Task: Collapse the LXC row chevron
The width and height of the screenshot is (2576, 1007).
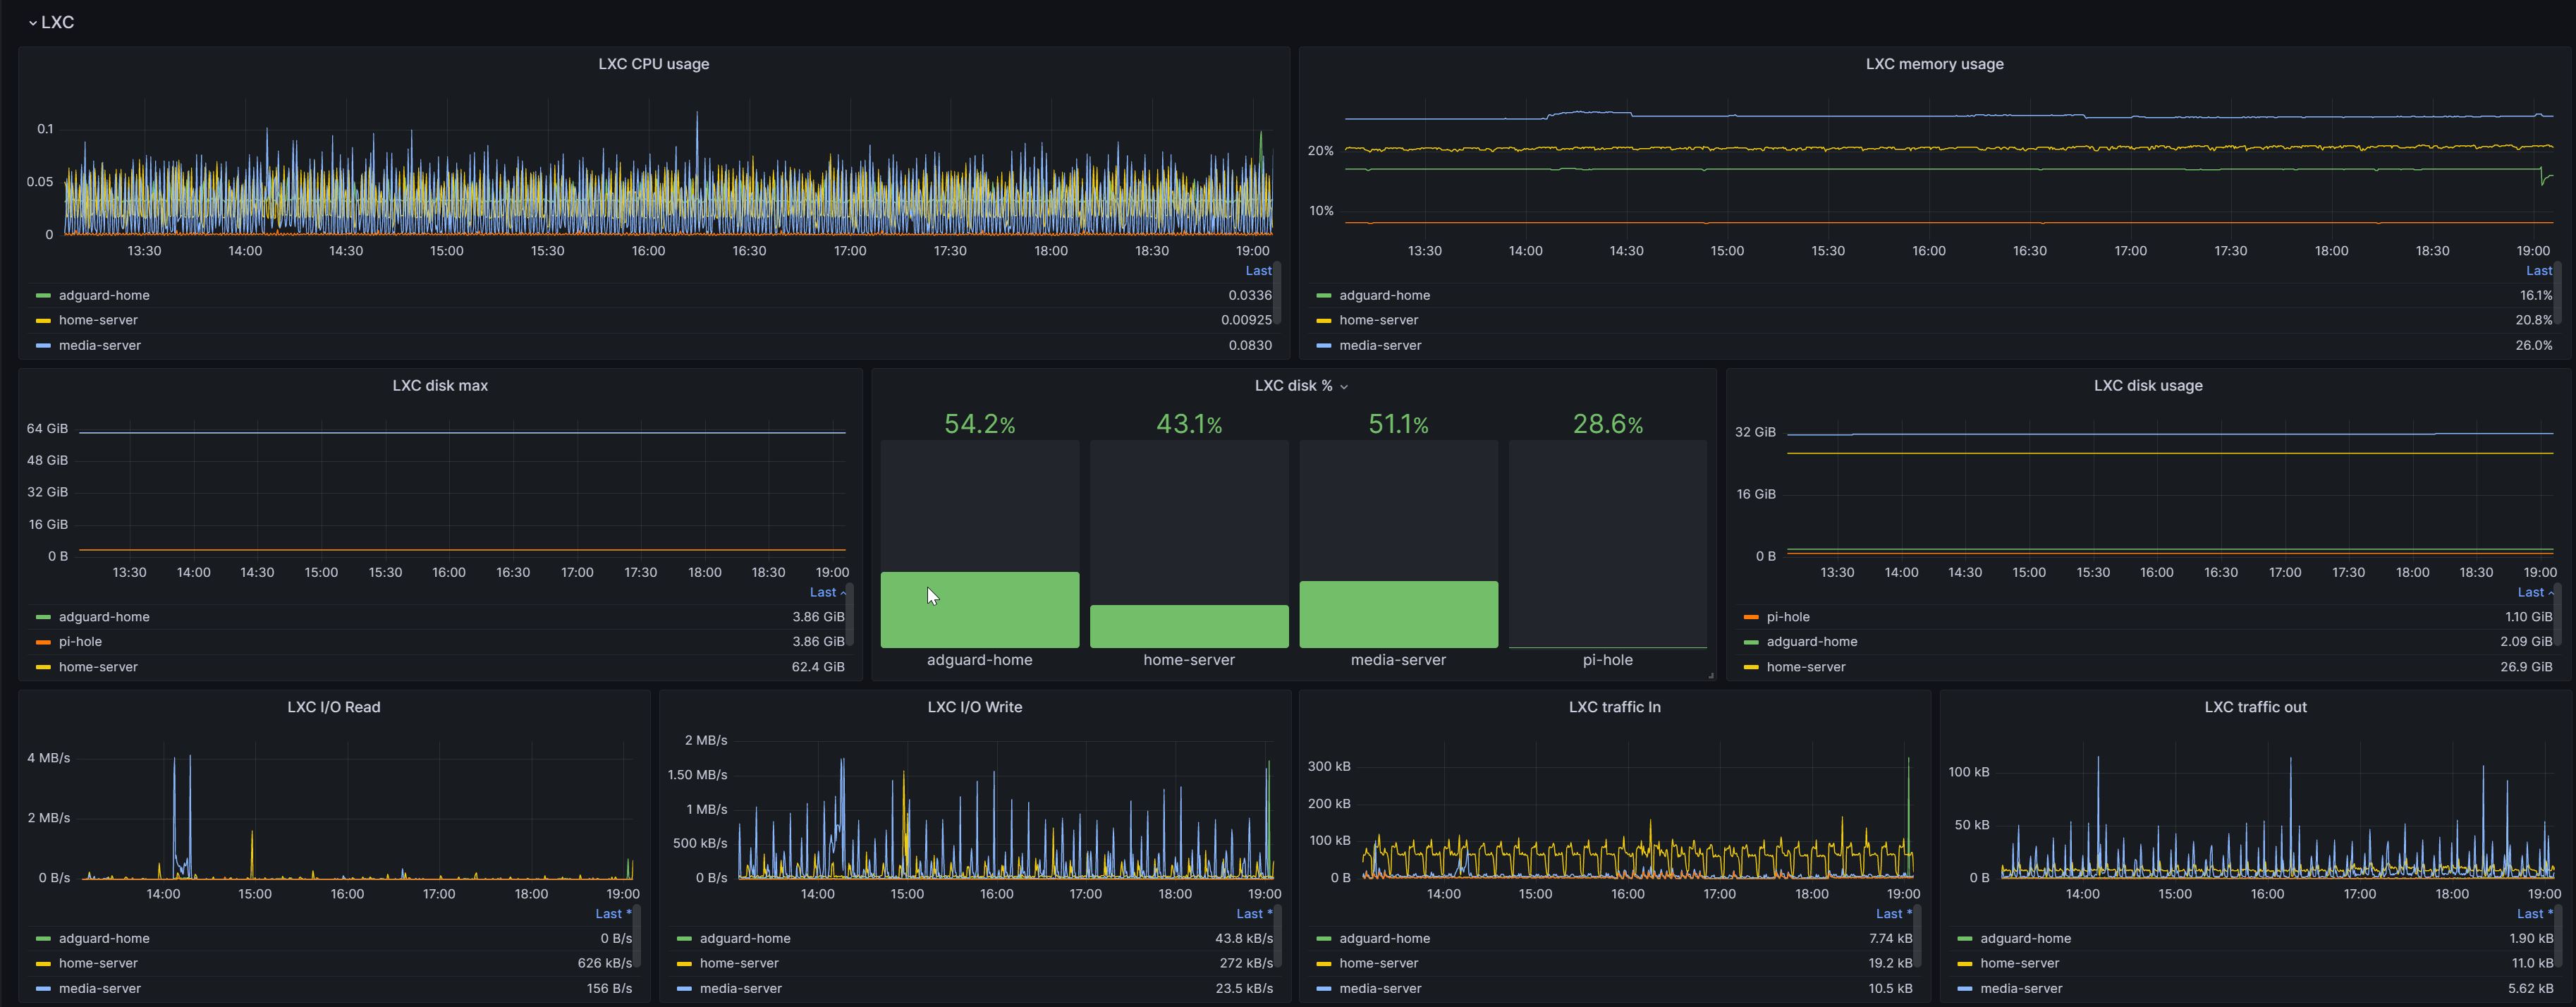Action: (32, 23)
